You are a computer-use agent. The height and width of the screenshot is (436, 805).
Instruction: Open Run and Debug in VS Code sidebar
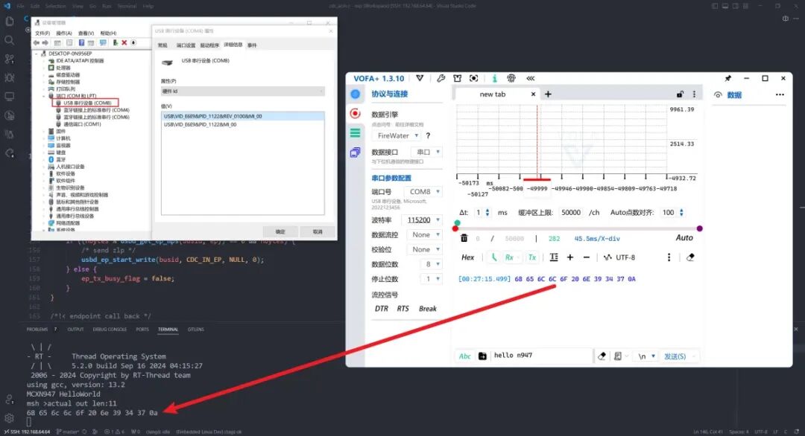click(9, 77)
